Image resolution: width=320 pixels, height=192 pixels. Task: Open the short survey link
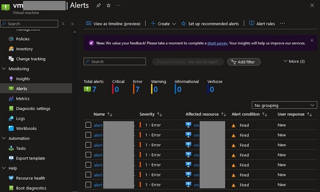click(217, 43)
